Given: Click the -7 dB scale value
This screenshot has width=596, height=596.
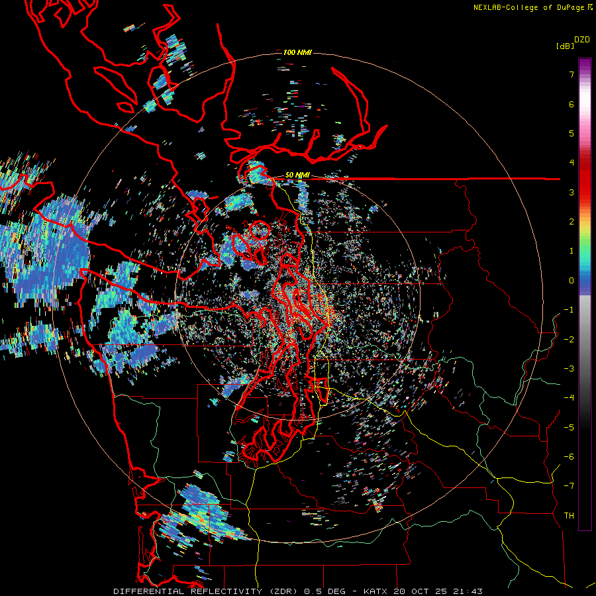Looking at the screenshot, I should (x=569, y=486).
